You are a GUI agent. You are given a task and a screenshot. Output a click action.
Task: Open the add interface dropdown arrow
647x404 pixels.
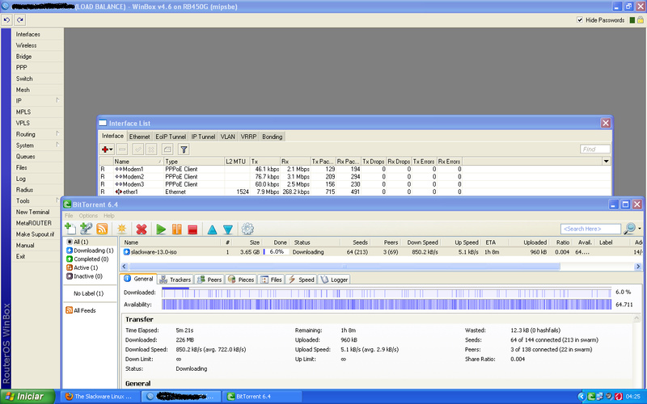112,149
